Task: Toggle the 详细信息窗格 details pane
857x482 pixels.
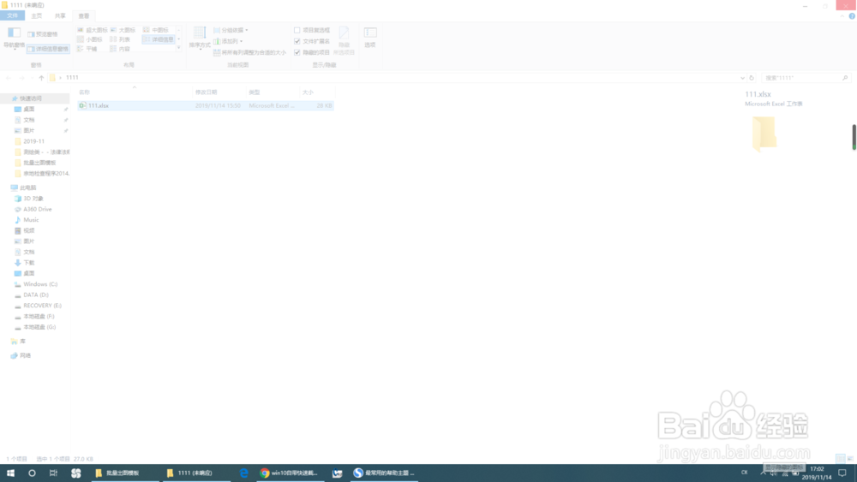Action: pyautogui.click(x=48, y=49)
